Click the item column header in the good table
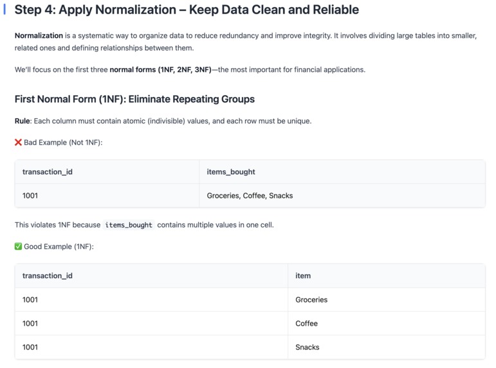The height and width of the screenshot is (368, 496). coord(303,276)
